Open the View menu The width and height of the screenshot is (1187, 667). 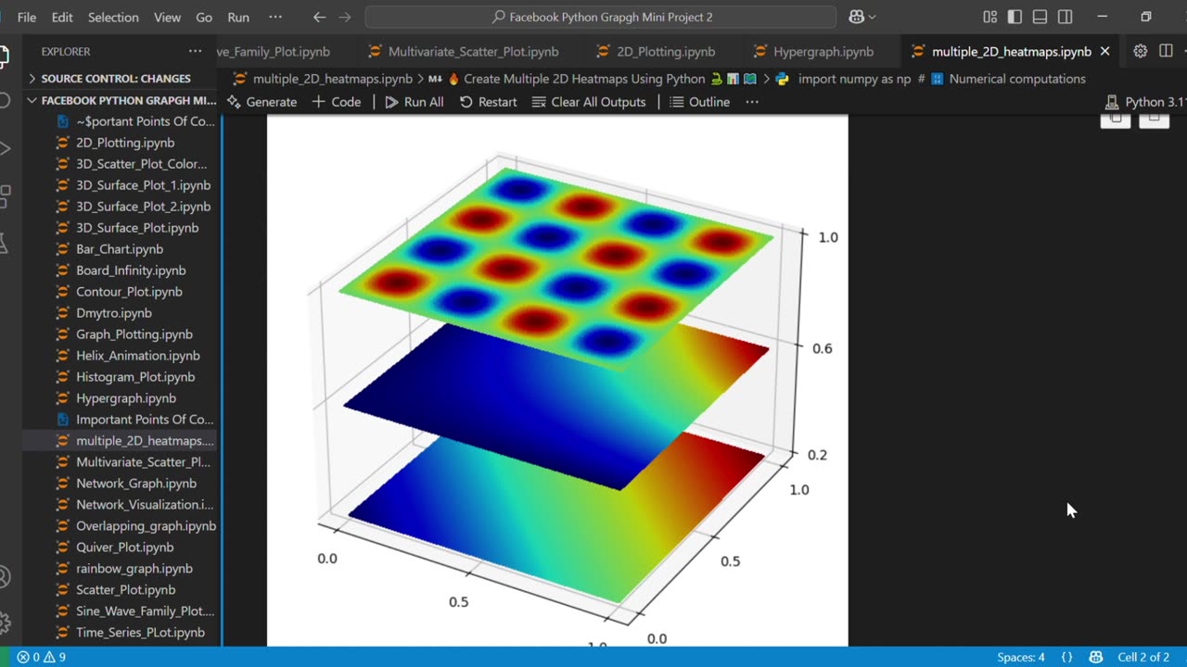pos(167,17)
